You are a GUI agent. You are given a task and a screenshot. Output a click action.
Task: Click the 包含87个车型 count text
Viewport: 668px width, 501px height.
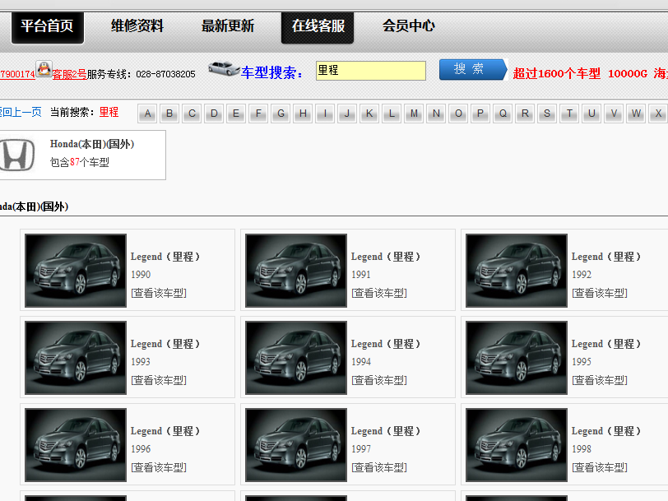[80, 162]
